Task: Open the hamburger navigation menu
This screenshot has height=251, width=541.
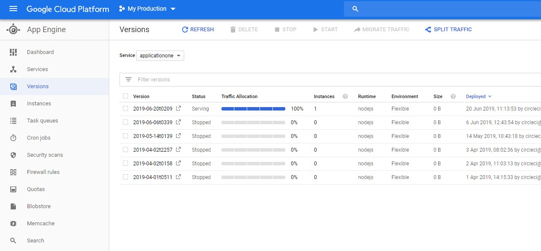Action: click(x=13, y=9)
